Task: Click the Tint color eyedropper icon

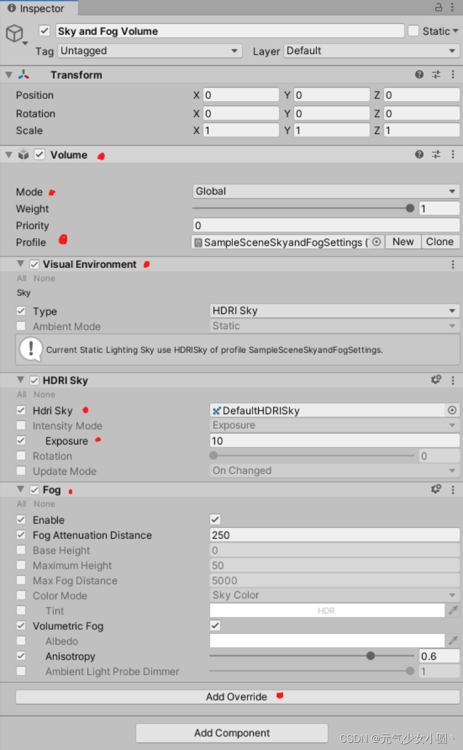Action: (453, 611)
